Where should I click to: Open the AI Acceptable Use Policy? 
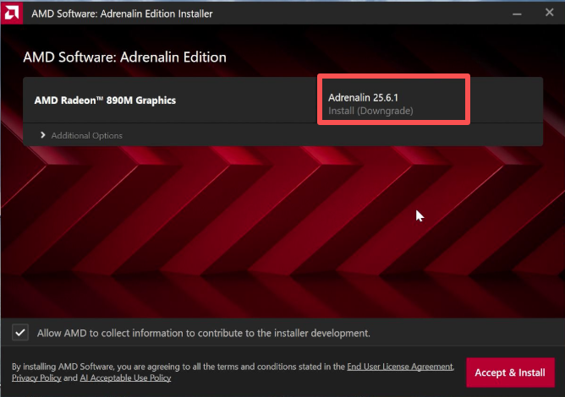click(x=125, y=378)
